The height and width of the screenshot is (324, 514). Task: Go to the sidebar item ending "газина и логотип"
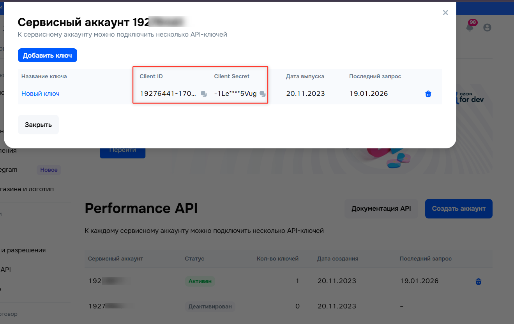27,189
